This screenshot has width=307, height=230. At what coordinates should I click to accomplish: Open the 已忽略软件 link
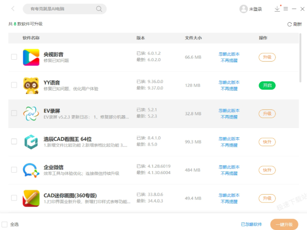(251, 224)
